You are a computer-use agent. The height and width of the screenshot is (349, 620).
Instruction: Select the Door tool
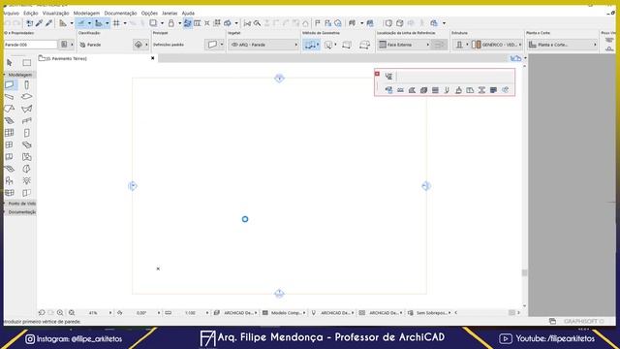(26, 133)
